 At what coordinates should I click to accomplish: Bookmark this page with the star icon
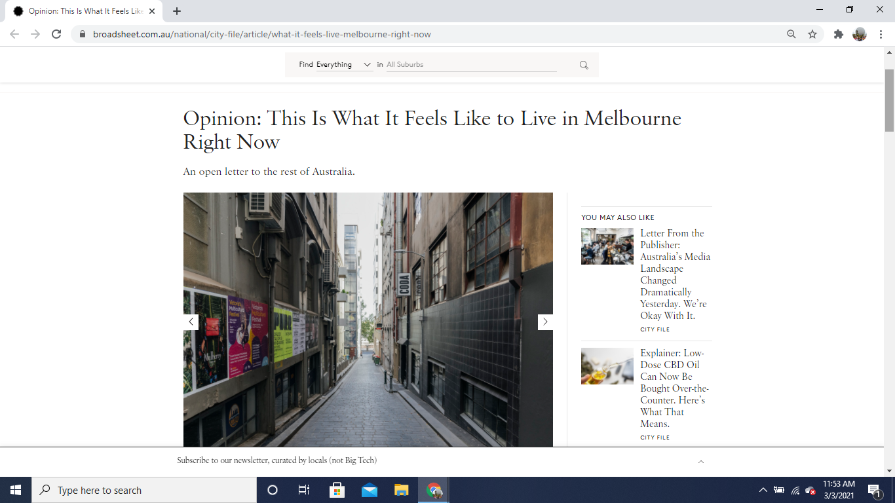pyautogui.click(x=812, y=34)
